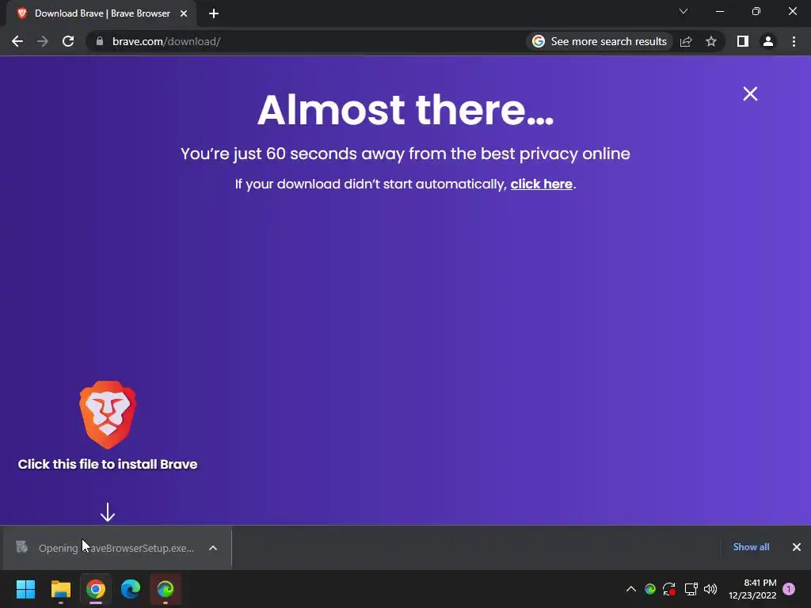The image size is (811, 608).
Task: Click the forward navigation arrow
Action: point(43,41)
